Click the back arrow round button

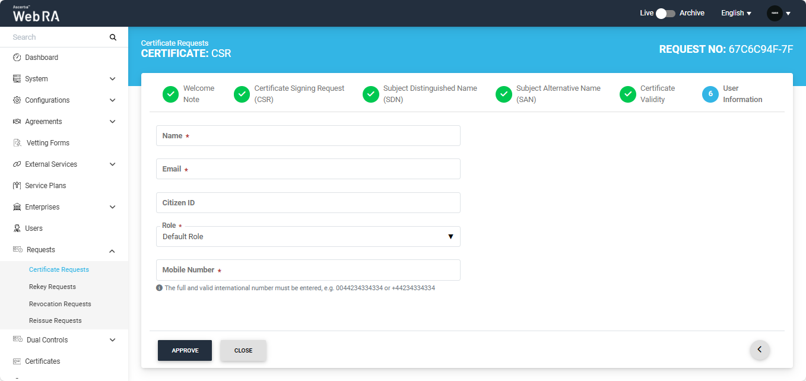tap(760, 350)
